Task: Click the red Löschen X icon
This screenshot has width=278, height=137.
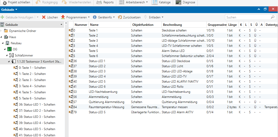Action: (x=44, y=17)
